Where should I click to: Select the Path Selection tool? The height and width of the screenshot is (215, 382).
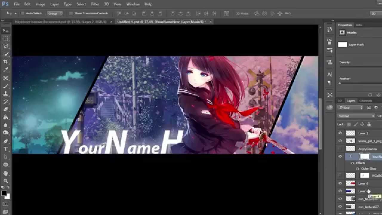(x=6, y=157)
